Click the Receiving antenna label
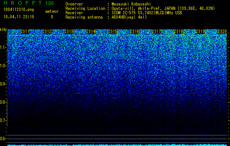The width and height of the screenshot is (230, 146). [84, 17]
